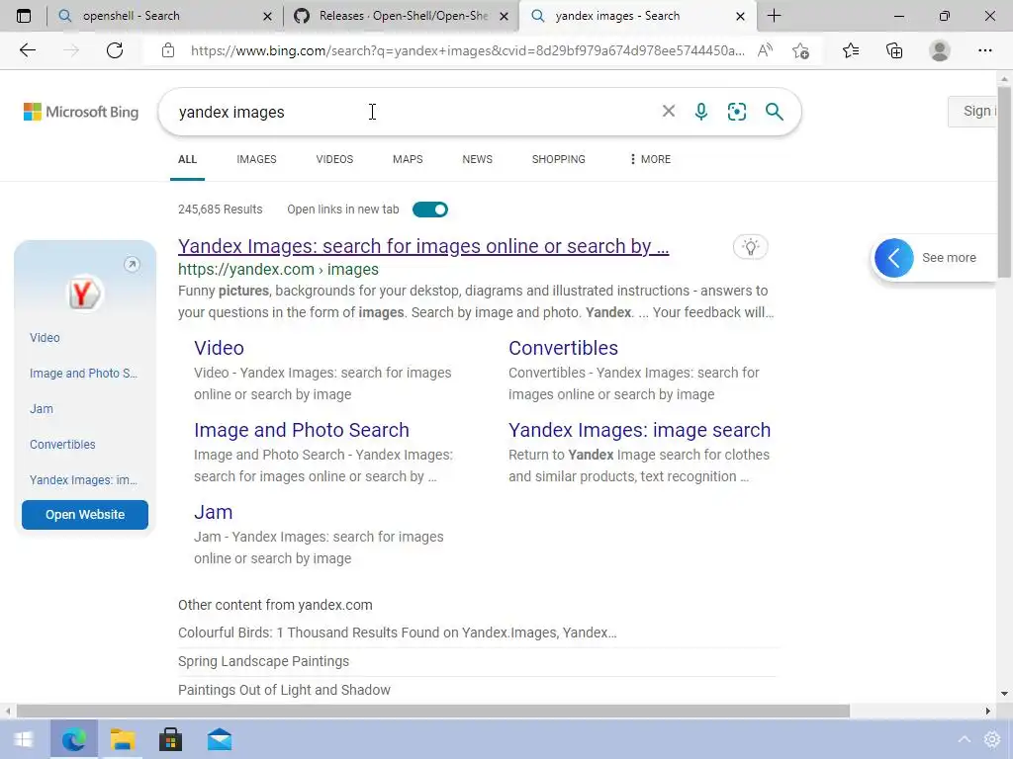The image size is (1013, 759).
Task: Click the horizontal scrollbar thumb
Action: click(433, 712)
